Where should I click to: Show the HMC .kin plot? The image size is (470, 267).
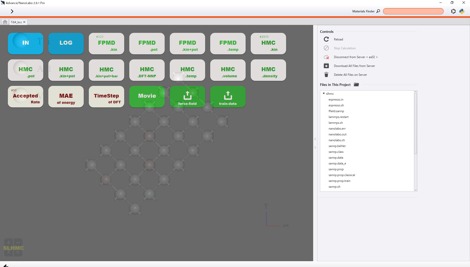tap(268, 43)
